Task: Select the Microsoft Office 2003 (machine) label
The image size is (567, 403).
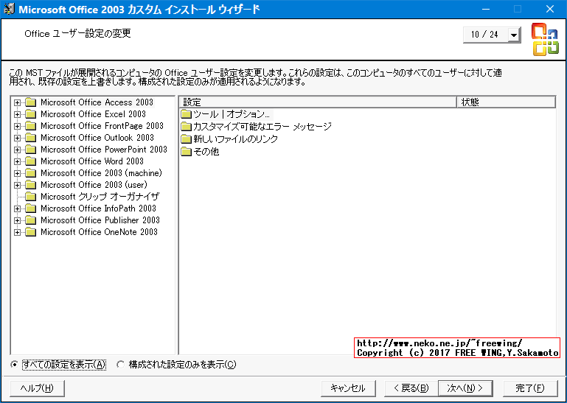Action: point(101,173)
